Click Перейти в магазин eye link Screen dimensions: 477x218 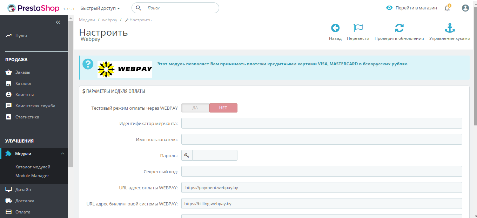tap(412, 8)
